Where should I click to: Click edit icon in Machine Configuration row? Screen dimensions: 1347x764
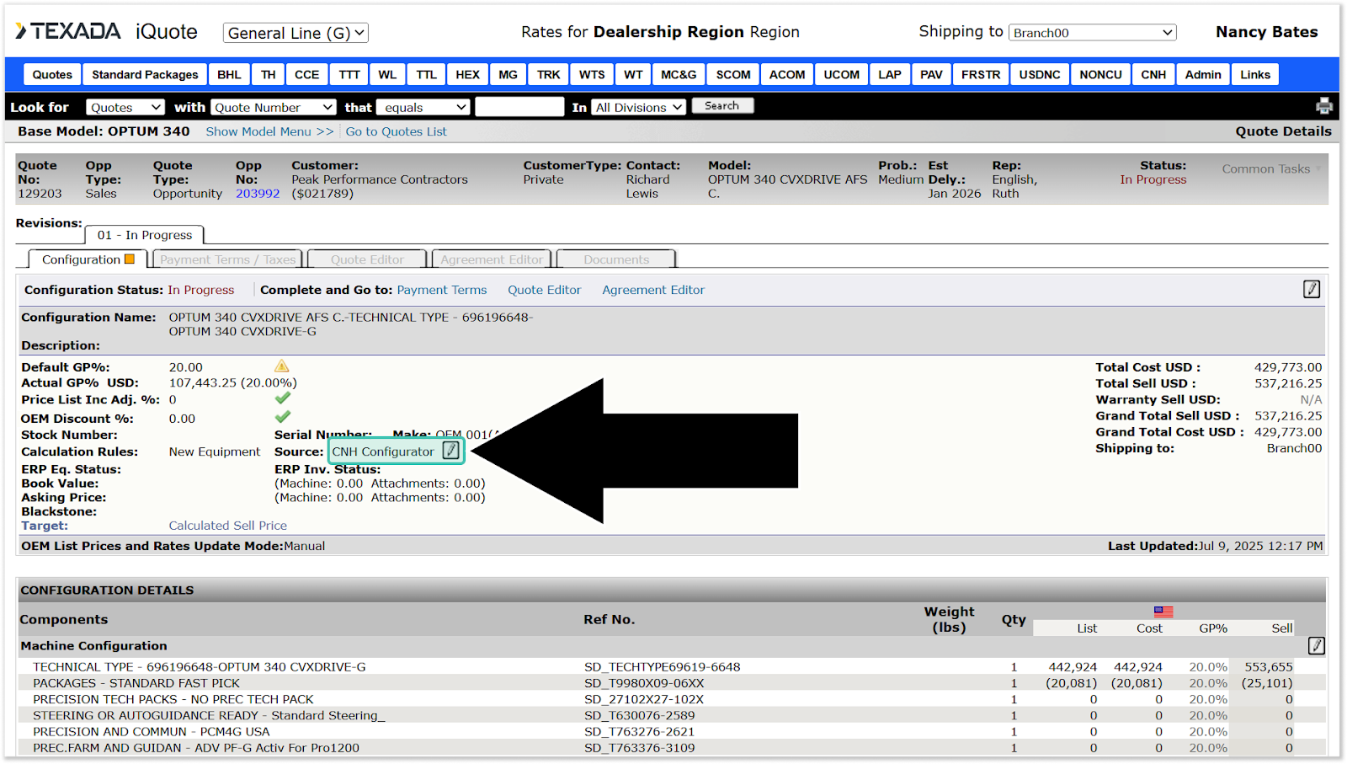point(1317,645)
